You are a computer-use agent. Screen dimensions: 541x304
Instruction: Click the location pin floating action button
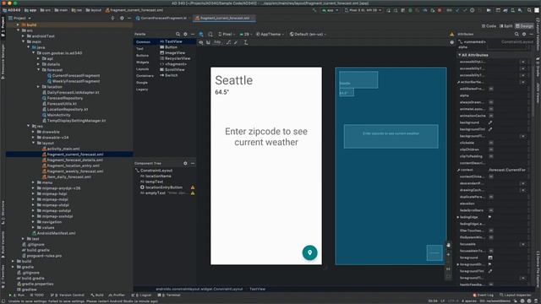click(309, 252)
